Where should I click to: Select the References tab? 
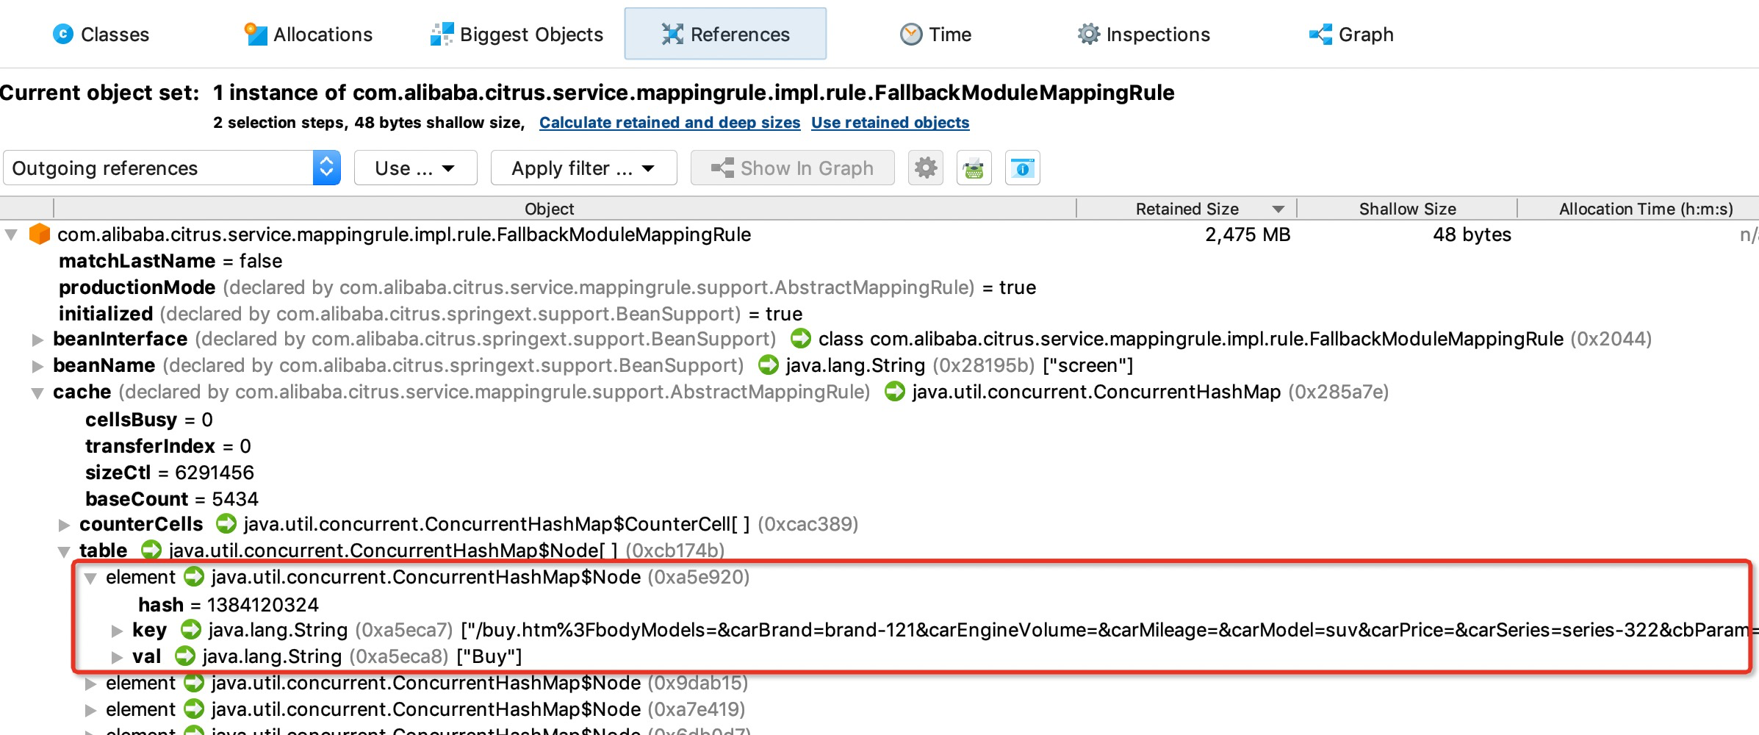(725, 34)
